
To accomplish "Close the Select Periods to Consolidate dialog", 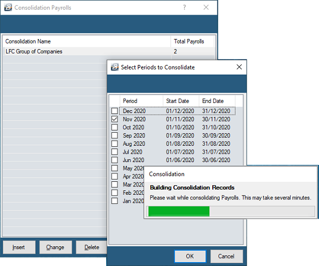I will point(239,67).
